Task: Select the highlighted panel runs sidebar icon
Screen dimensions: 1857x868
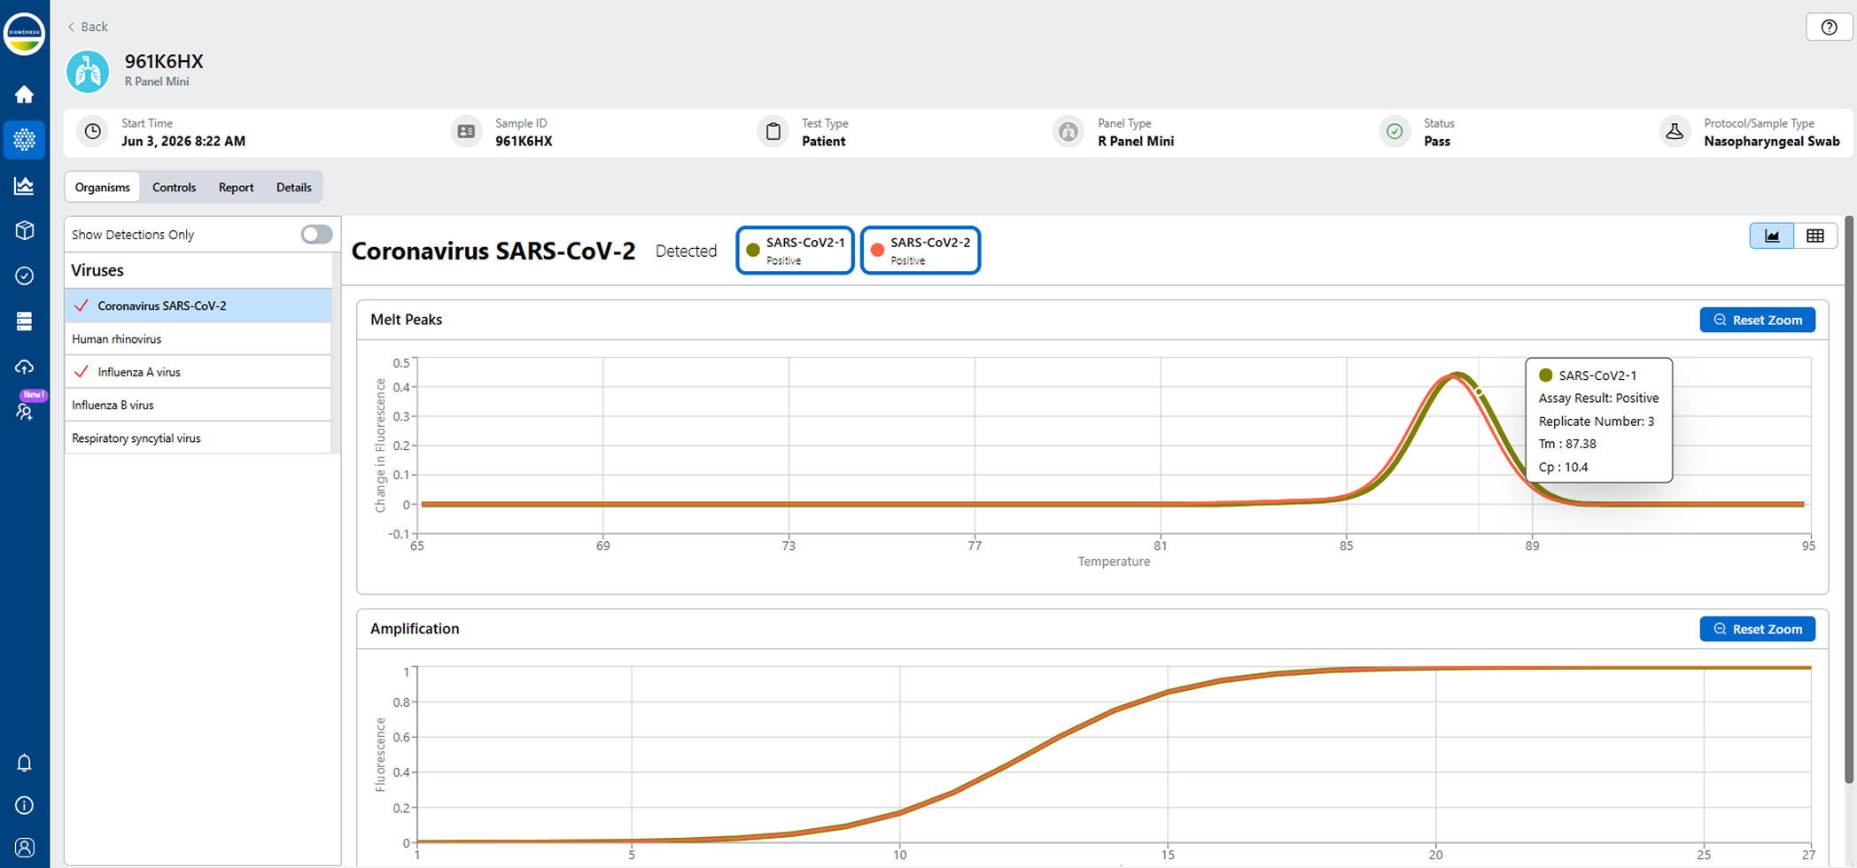Action: 24,140
